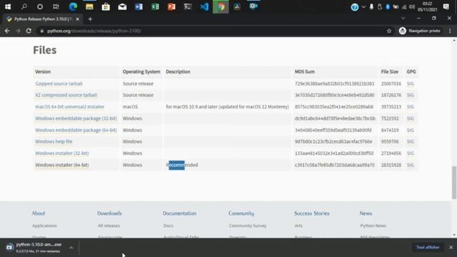The height and width of the screenshot is (257, 457).
Task: Bookmark this page with the star
Action: (389, 31)
